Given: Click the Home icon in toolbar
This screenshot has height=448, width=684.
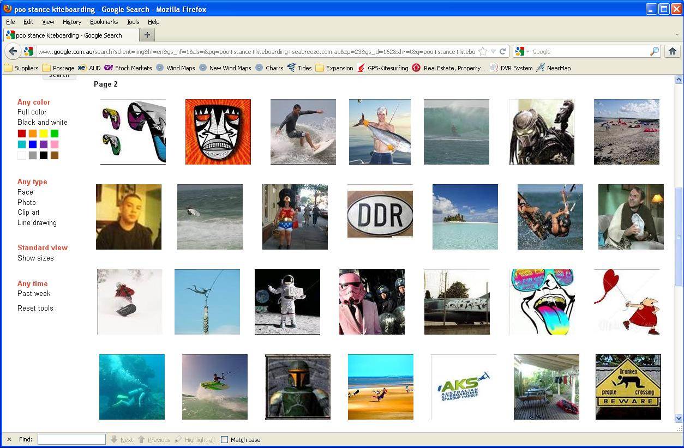Looking at the screenshot, I should [672, 51].
